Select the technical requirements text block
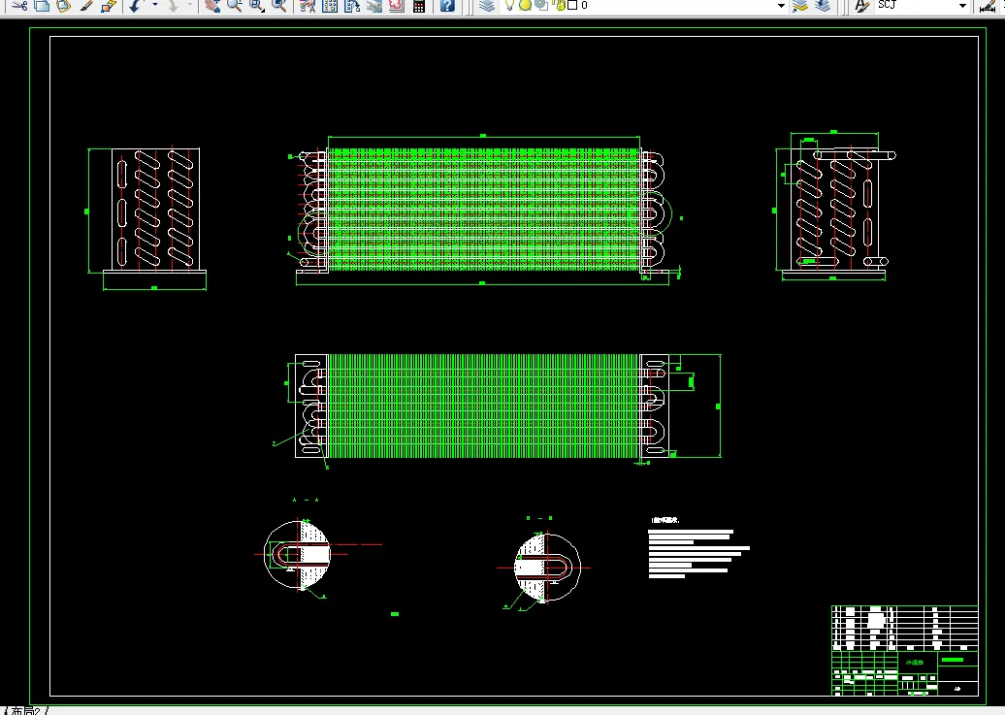Image resolution: width=1005 pixels, height=715 pixels. click(x=698, y=549)
